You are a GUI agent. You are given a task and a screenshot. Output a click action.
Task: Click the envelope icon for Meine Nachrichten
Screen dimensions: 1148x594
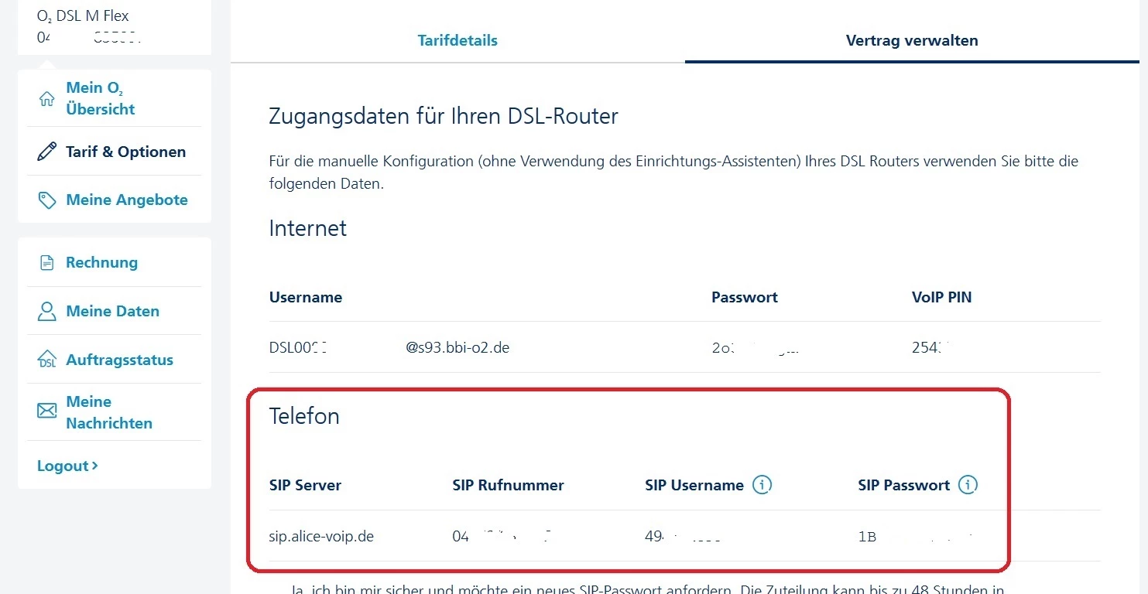pos(47,411)
